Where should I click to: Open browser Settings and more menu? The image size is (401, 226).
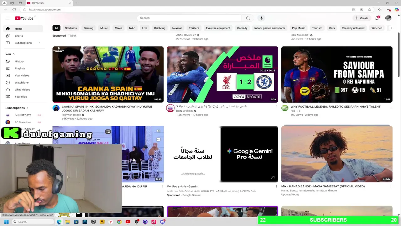coord(388,9)
